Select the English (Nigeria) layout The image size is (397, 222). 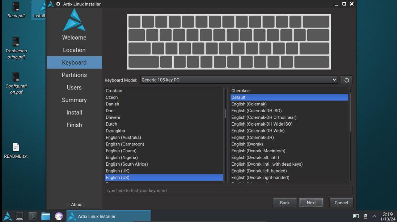164,158
